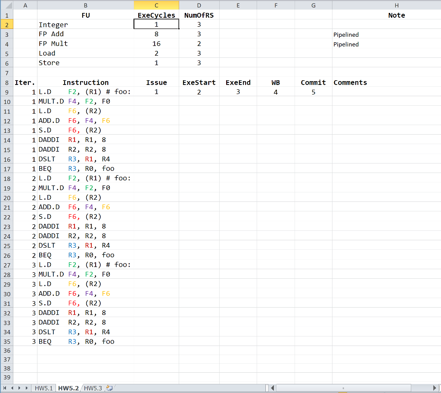The height and width of the screenshot is (393, 441).
Task: Select column H header
Action: click(x=396, y=5)
